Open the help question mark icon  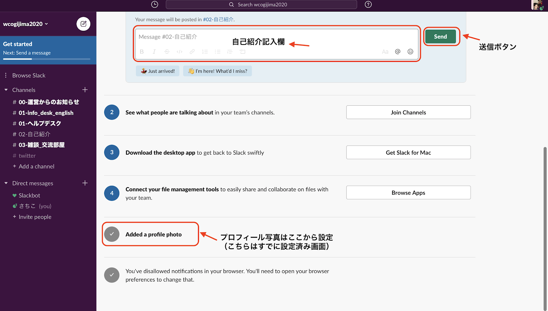point(368,4)
